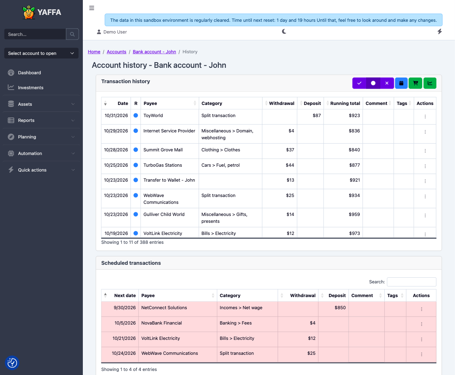Open actions menu for NovaBank Financial row
The width and height of the screenshot is (455, 375).
[421, 324]
